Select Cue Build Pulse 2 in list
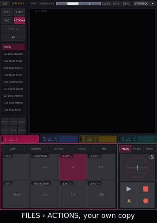 pyautogui.click(x=13, y=68)
